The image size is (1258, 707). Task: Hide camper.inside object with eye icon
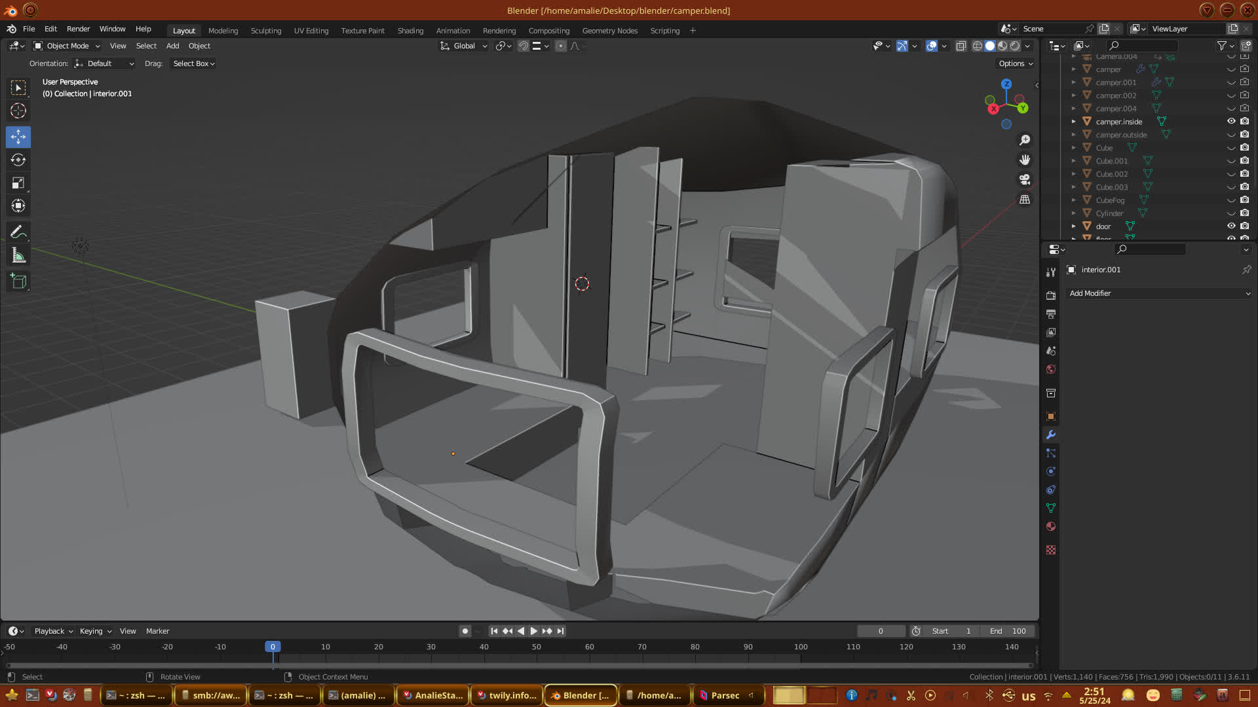[1231, 121]
